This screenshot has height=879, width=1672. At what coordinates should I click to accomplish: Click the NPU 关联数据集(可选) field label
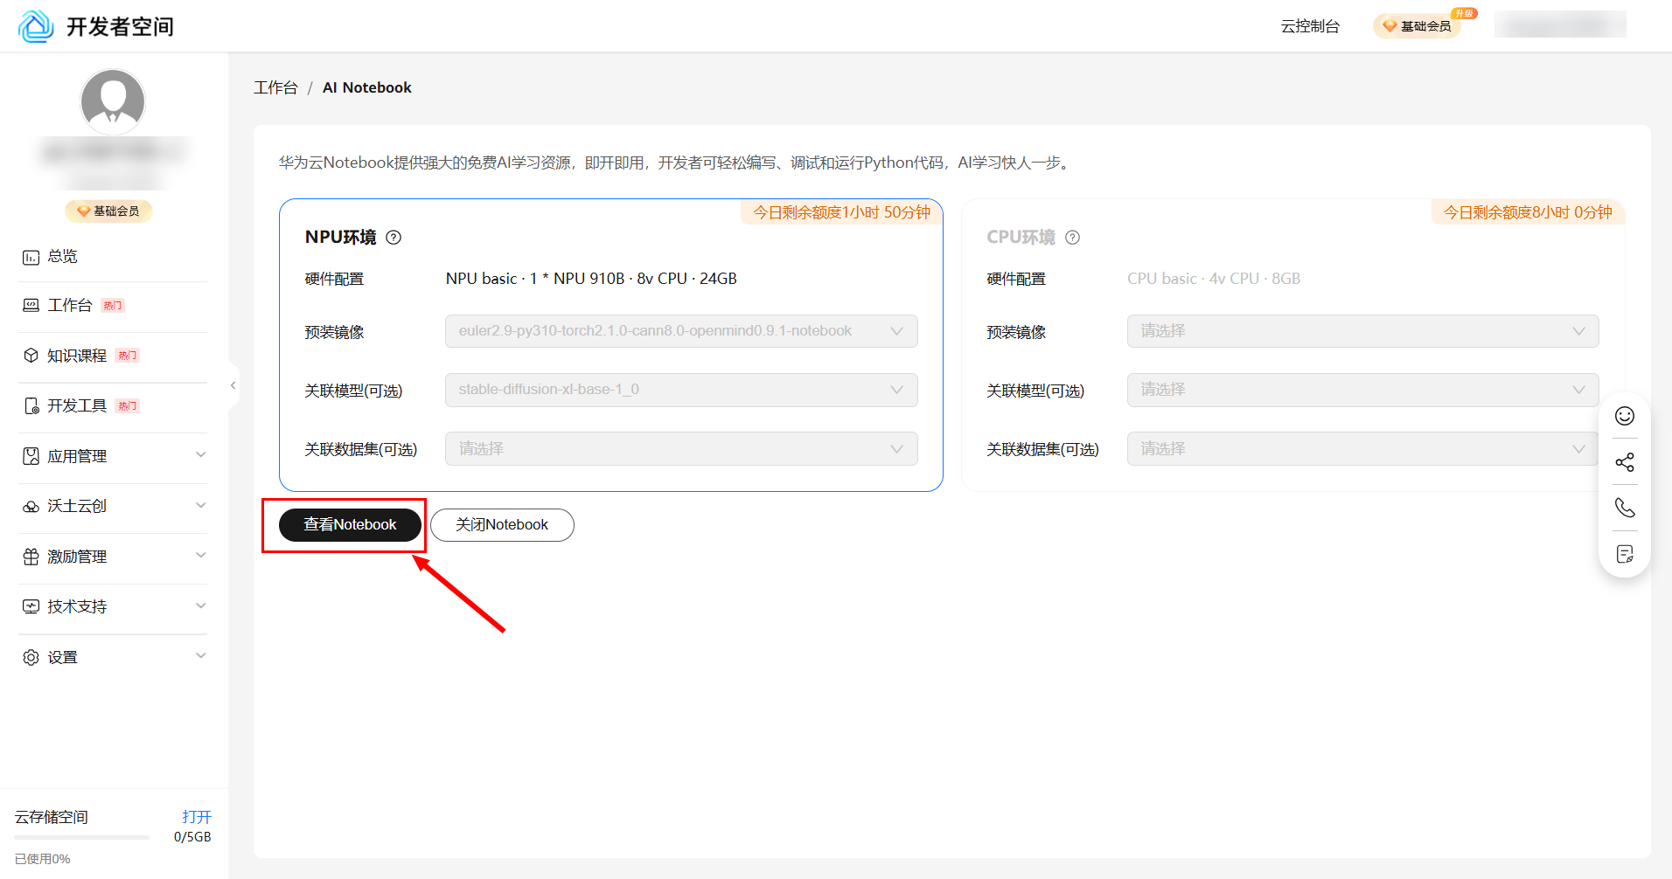[360, 449]
